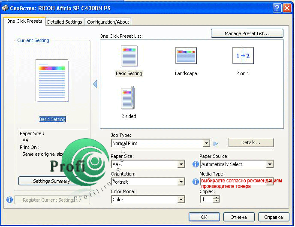Collapse panel with left blue triangle arrow
Screen dimensions: 295x227
tap(95, 84)
